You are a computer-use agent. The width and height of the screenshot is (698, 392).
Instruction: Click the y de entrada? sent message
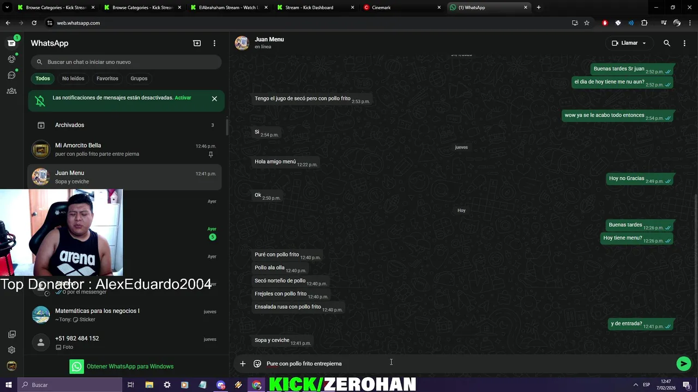coord(641,324)
